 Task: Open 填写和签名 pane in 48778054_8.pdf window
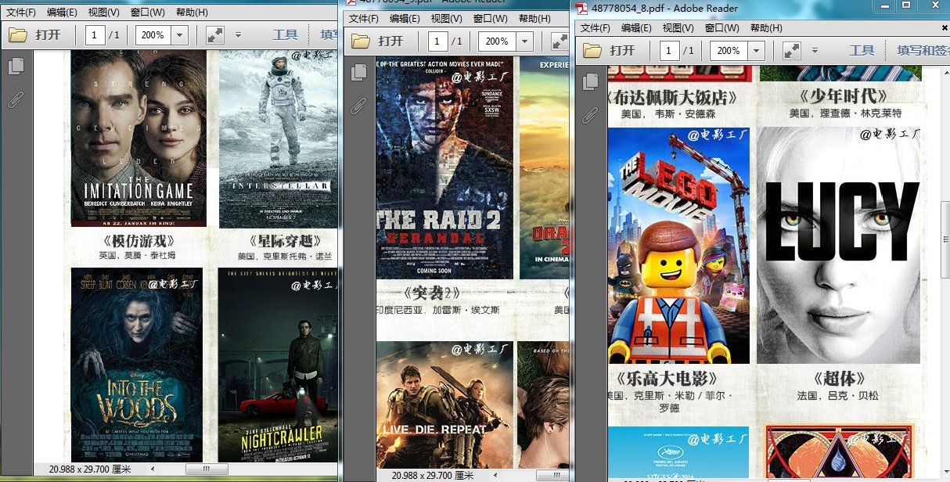coord(923,51)
